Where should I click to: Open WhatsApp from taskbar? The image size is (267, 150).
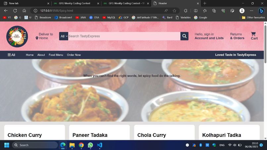[x=90, y=145]
